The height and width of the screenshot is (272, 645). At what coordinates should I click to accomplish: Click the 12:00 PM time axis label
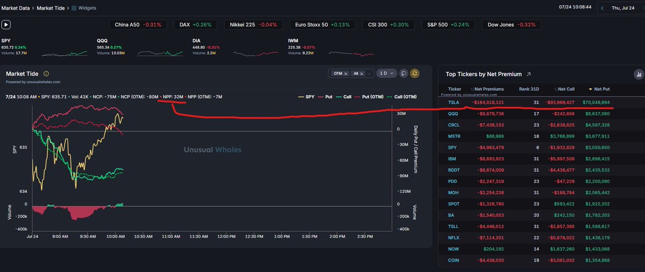coord(226,236)
